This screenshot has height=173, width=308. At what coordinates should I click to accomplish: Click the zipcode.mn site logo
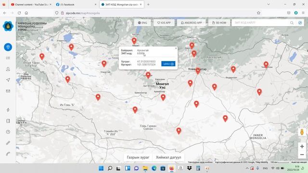click(8, 26)
